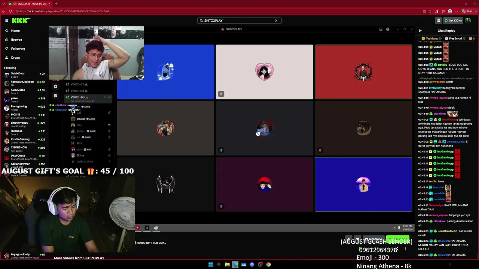Open browser Settings and more menu
The width and height of the screenshot is (479, 269).
tap(457, 11)
